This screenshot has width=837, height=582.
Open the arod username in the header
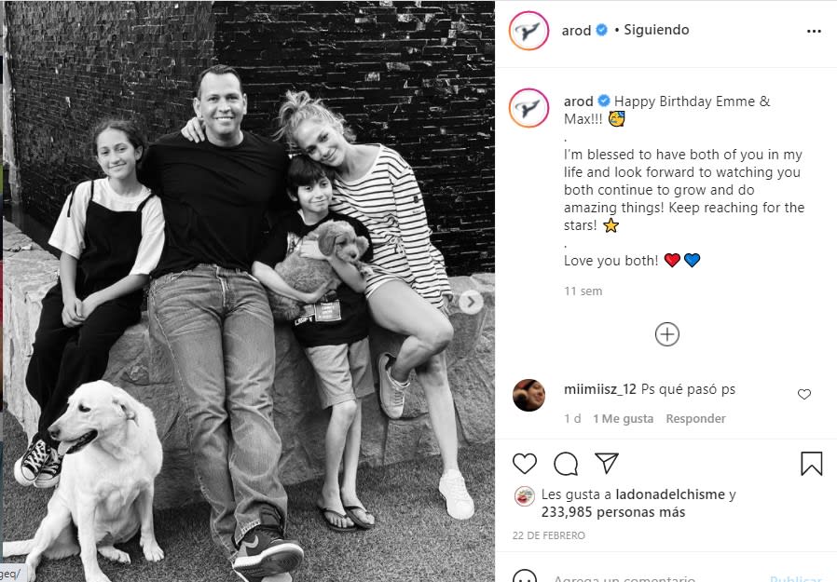[x=576, y=31]
